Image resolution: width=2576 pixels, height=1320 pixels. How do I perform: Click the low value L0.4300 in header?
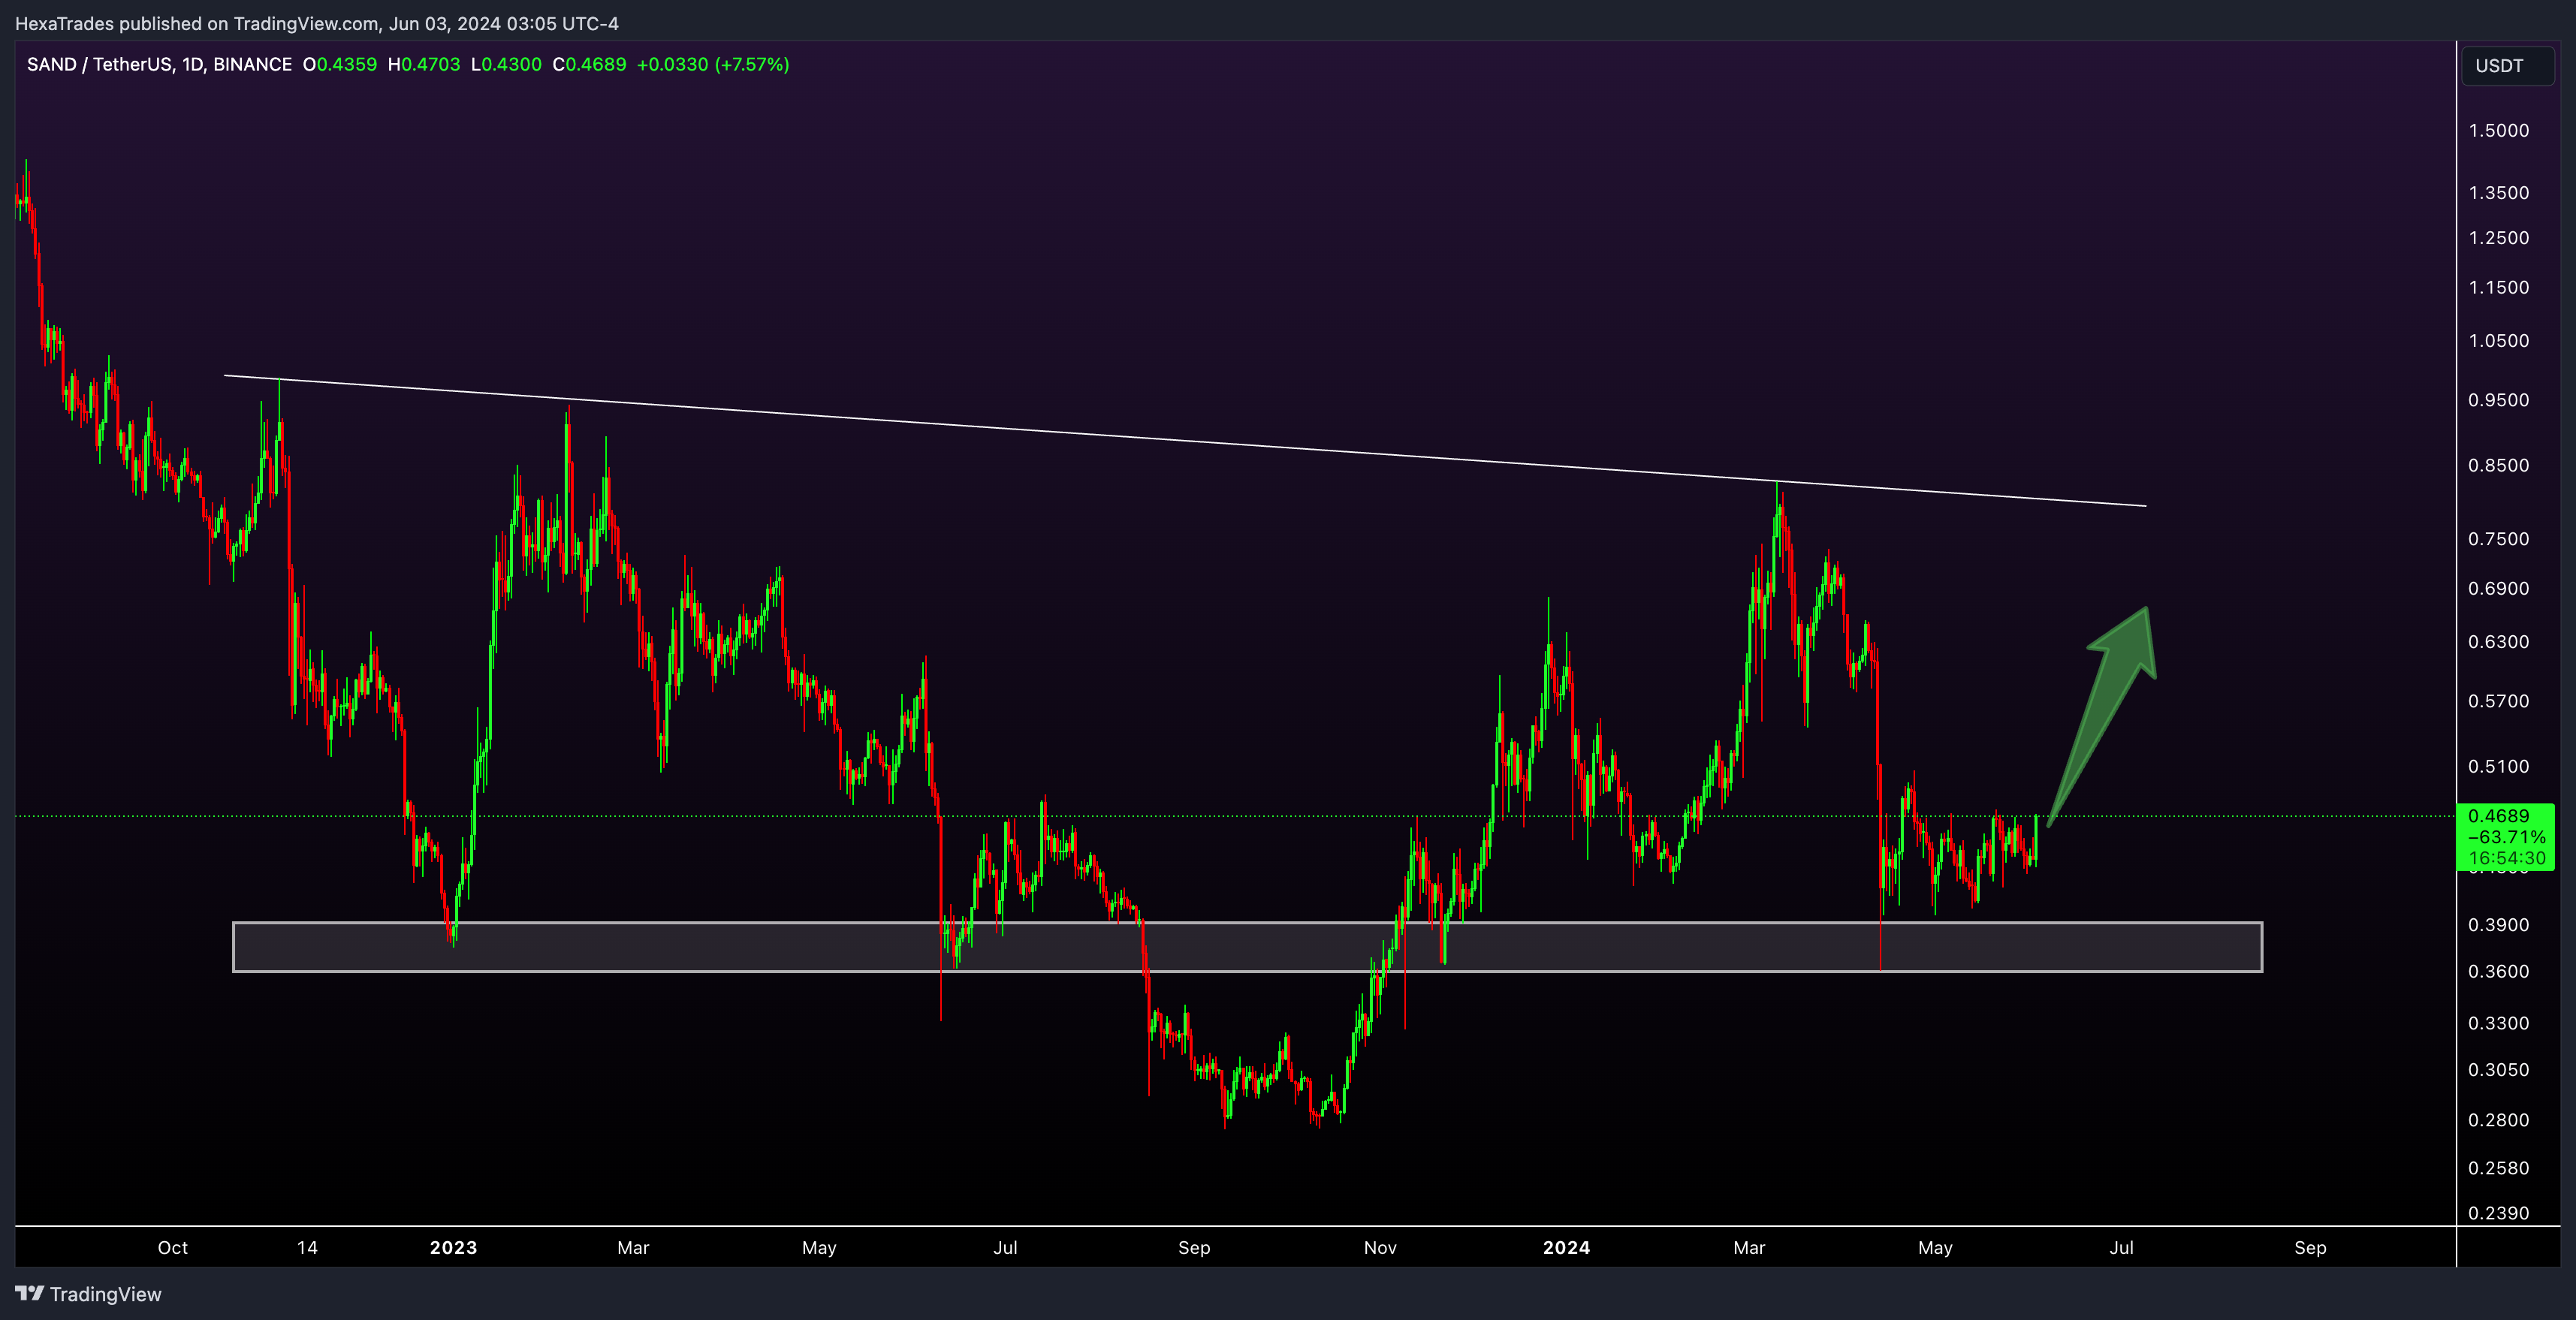click(x=506, y=65)
